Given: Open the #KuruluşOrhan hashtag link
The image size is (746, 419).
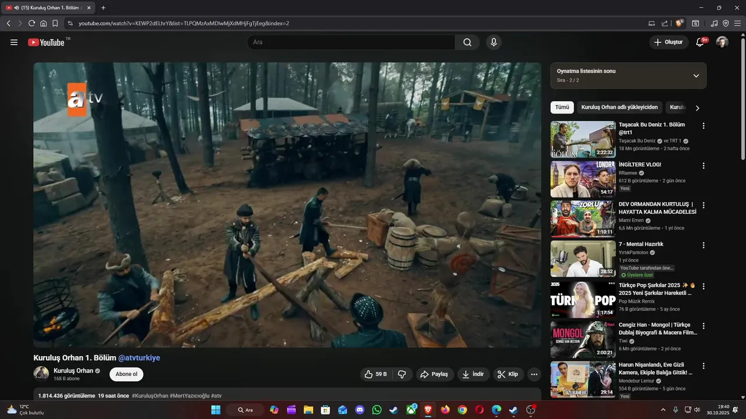Looking at the screenshot, I should click(x=150, y=396).
